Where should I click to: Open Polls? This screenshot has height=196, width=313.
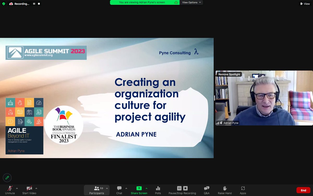(158, 190)
